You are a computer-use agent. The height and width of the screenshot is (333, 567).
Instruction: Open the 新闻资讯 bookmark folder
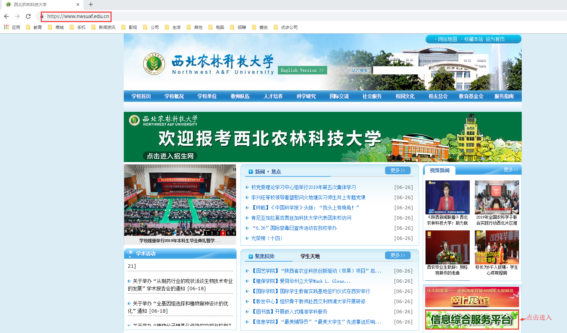[103, 27]
